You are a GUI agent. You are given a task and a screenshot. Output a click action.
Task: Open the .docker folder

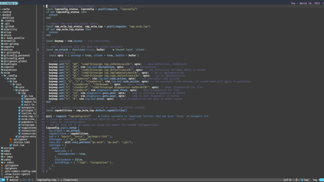pos(7,15)
